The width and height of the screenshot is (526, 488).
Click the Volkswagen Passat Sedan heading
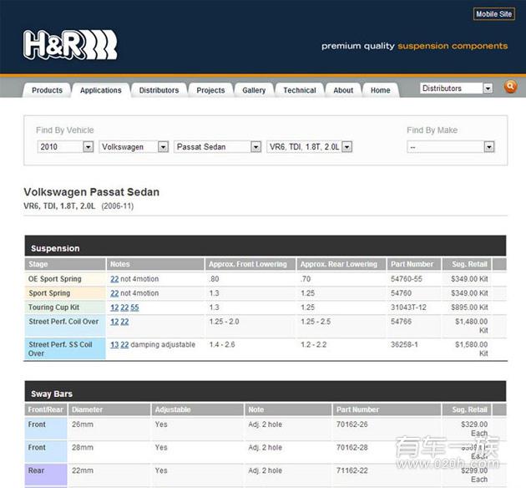tap(92, 192)
